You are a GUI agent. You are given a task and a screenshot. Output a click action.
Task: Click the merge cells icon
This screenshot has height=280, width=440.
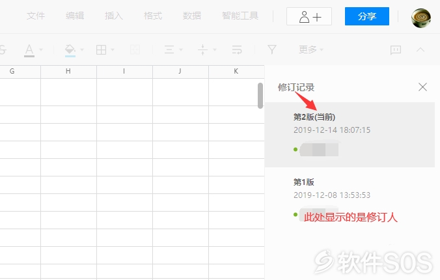pyautogui.click(x=135, y=50)
